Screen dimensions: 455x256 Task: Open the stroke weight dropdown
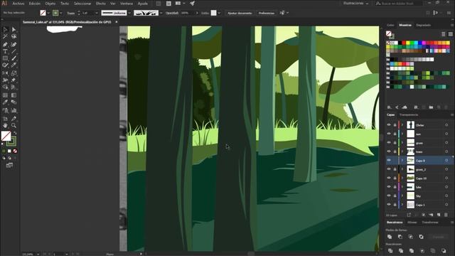tap(97, 13)
